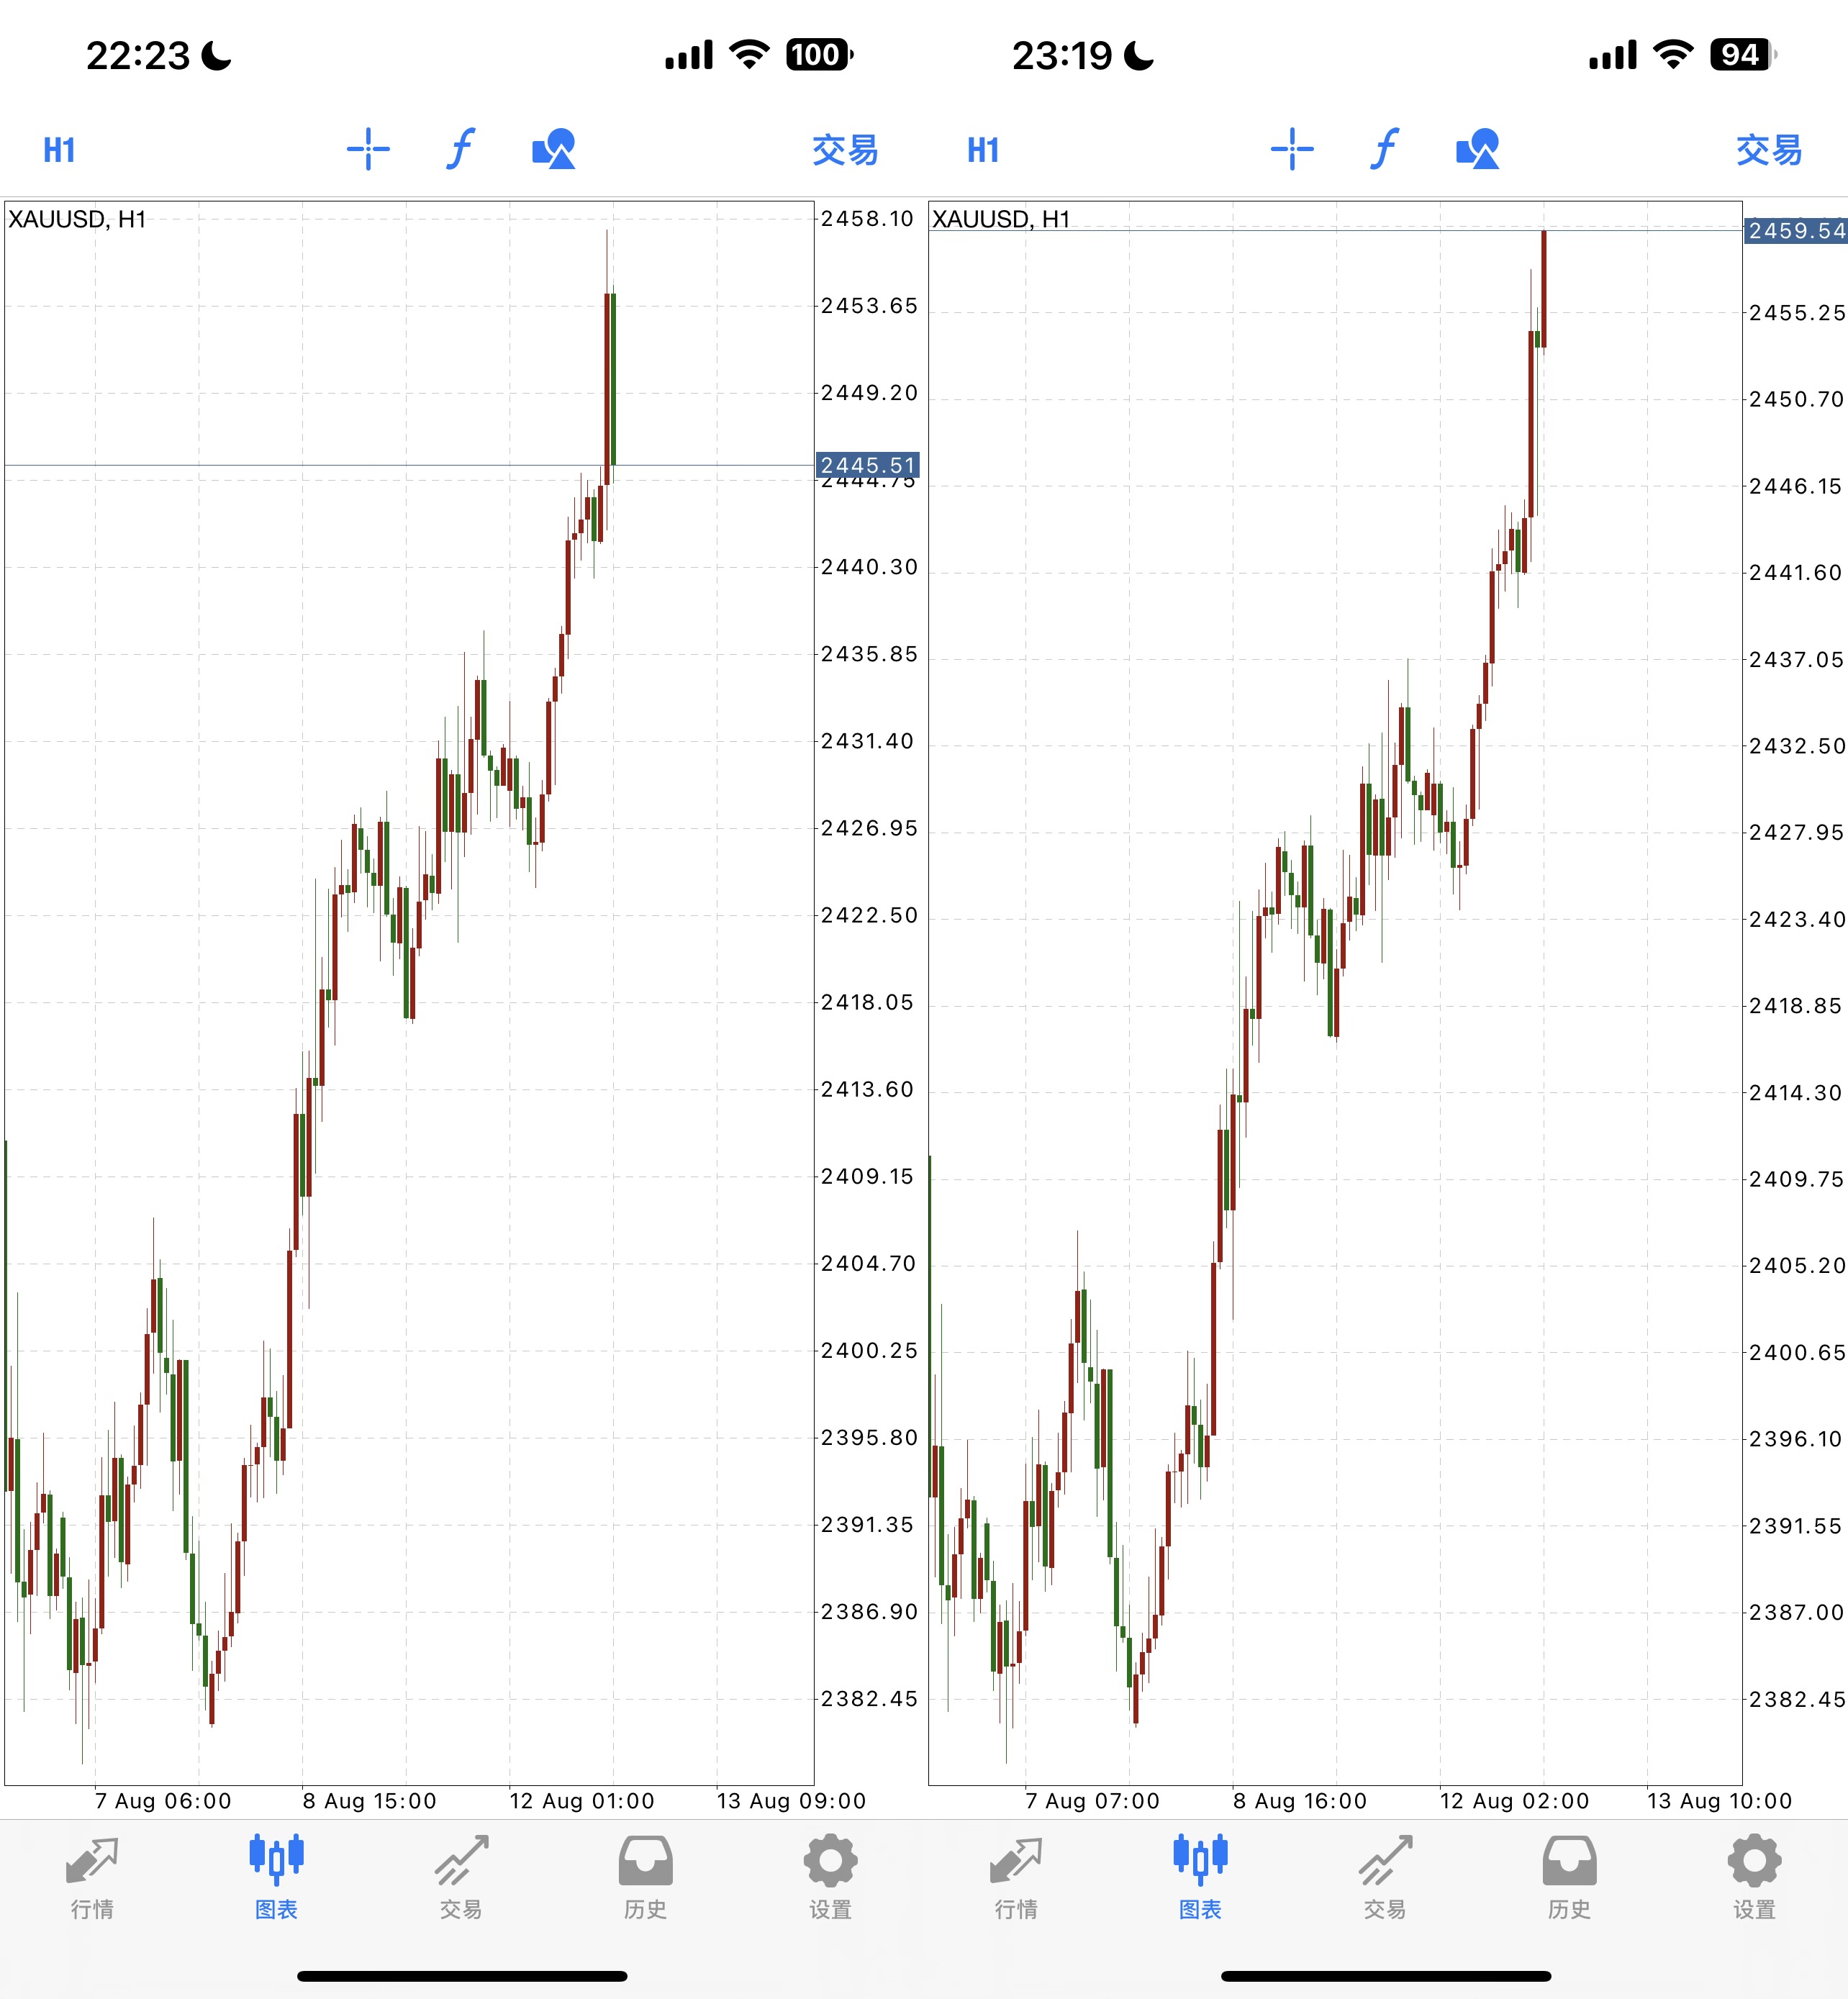The width and height of the screenshot is (1848, 1999).
Task: Click the 2459.54 current price label
Action: point(1796,231)
